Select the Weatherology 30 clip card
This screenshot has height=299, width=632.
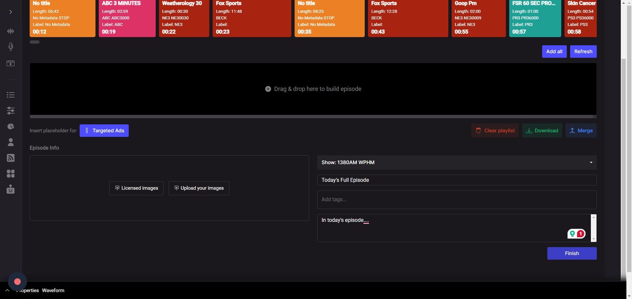(x=184, y=18)
